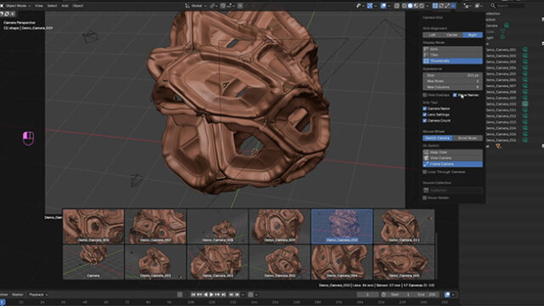The image size is (544, 306).
Task: Open Object Mode dropdown
Action: pos(16,6)
